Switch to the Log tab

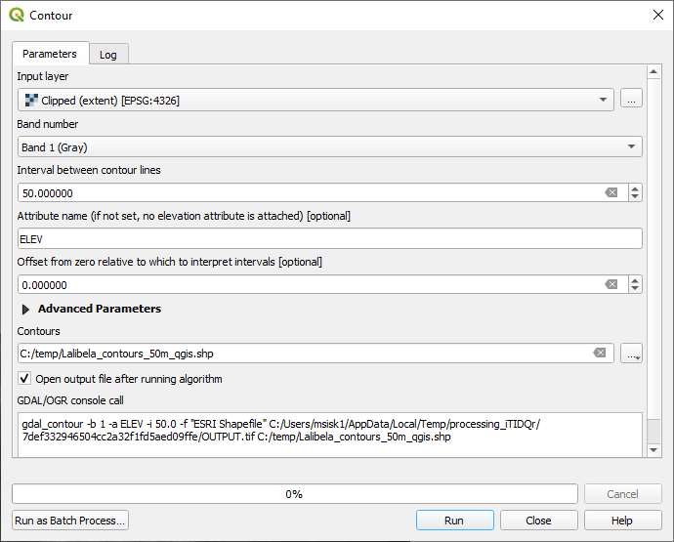click(108, 55)
